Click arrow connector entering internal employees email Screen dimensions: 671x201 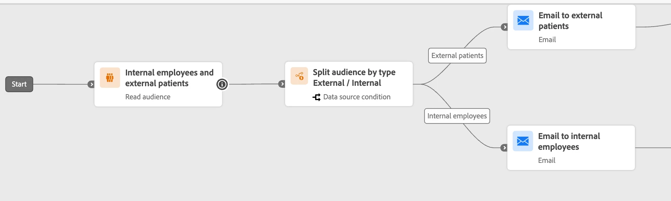pyautogui.click(x=504, y=148)
